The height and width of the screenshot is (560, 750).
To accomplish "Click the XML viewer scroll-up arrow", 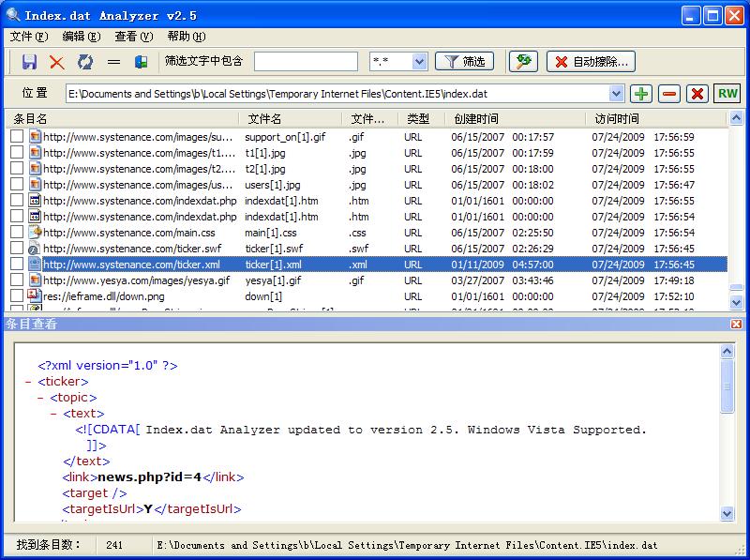I will (x=727, y=352).
